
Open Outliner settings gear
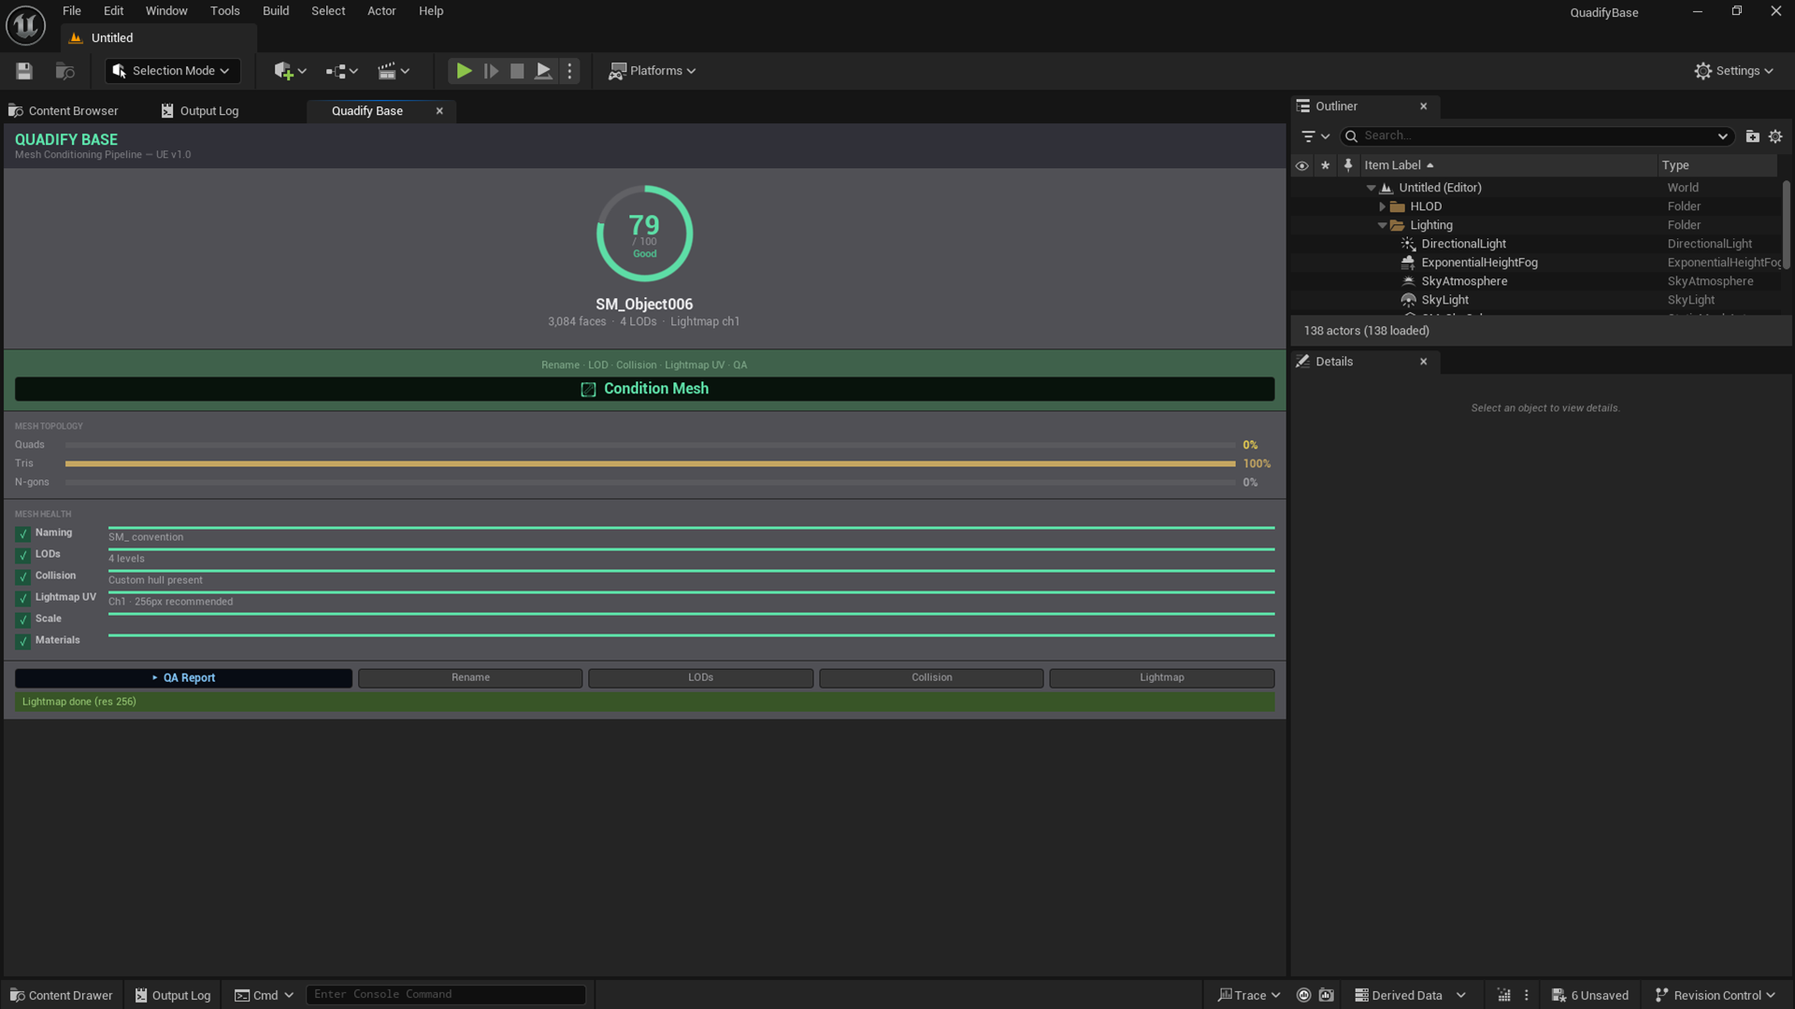tap(1775, 136)
